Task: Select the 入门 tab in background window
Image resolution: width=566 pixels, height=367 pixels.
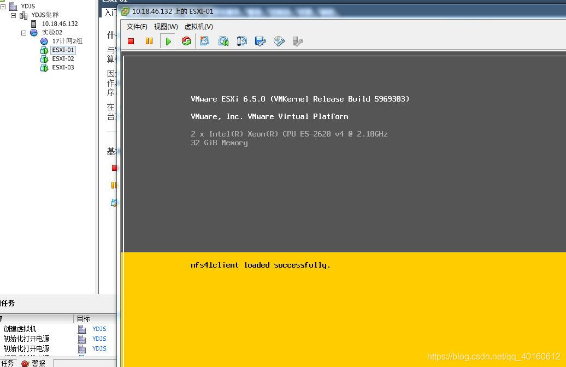Action: [110, 13]
